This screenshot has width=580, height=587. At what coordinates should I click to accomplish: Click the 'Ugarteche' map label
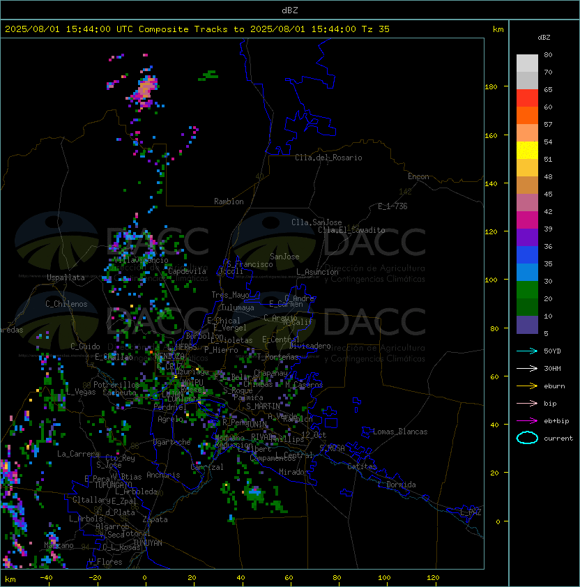172,442
